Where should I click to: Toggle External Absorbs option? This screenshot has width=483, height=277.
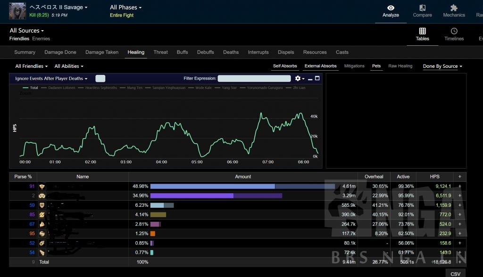[321, 66]
